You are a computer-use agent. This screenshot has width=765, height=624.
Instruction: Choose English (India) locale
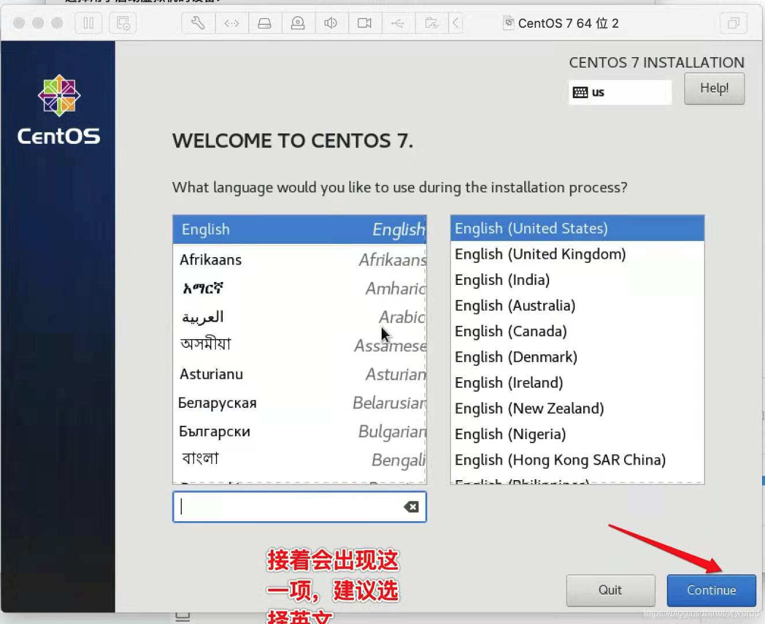577,280
